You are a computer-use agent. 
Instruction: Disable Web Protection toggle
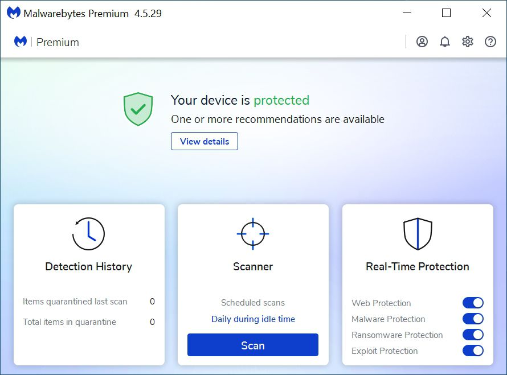[x=473, y=303]
